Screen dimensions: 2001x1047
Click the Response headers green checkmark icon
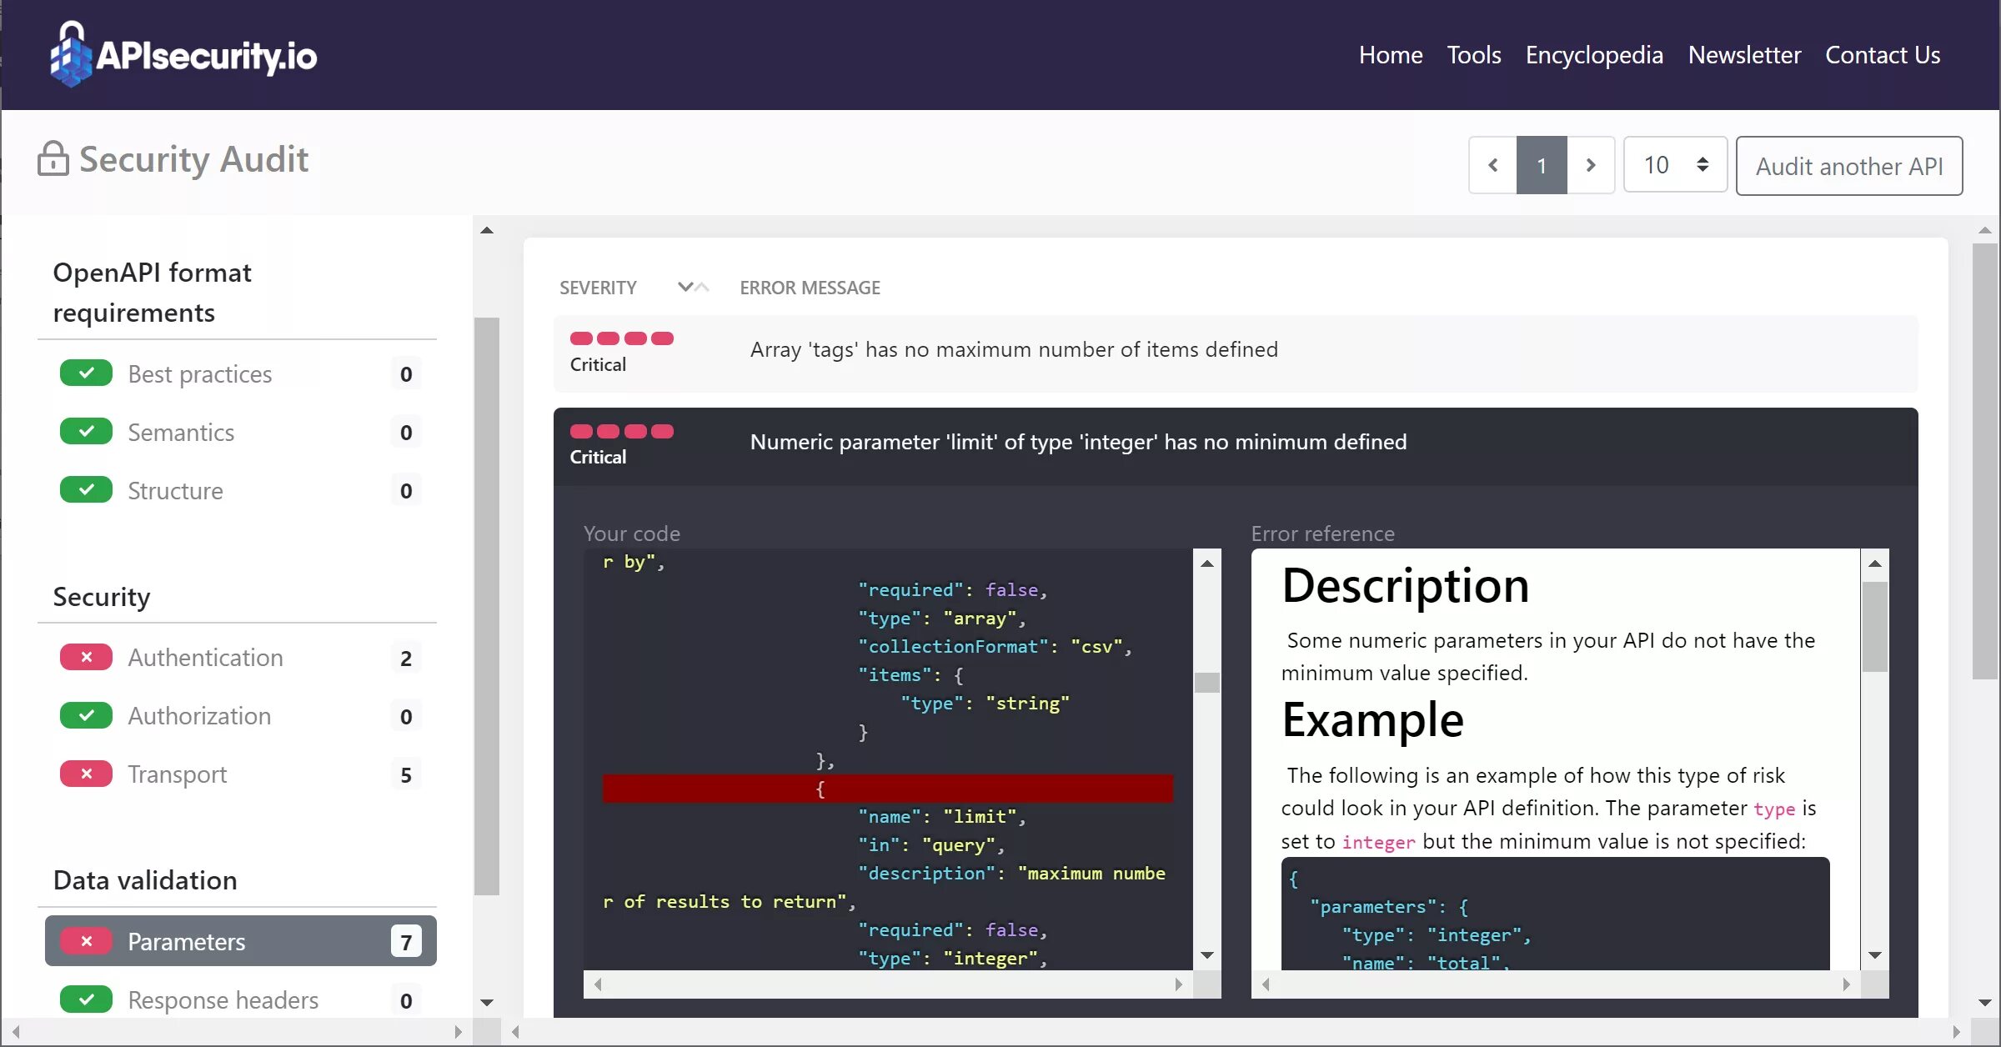pyautogui.click(x=86, y=999)
